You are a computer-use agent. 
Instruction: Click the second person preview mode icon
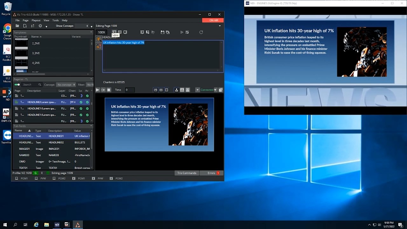coord(182,90)
